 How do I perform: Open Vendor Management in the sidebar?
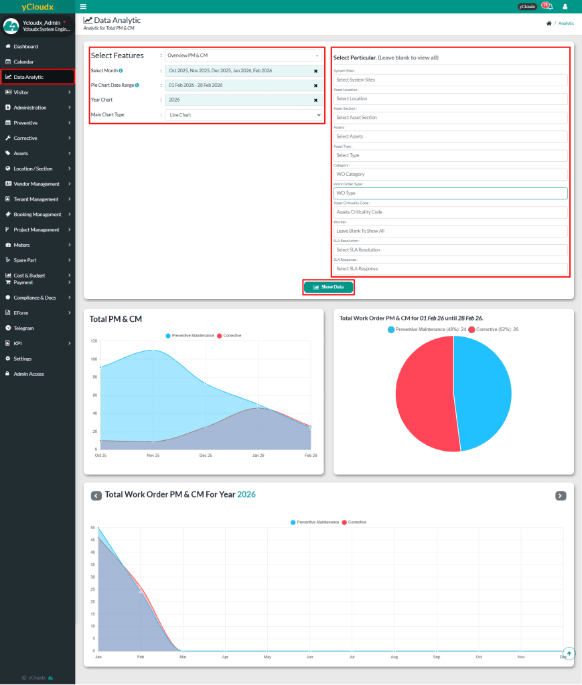(x=38, y=184)
